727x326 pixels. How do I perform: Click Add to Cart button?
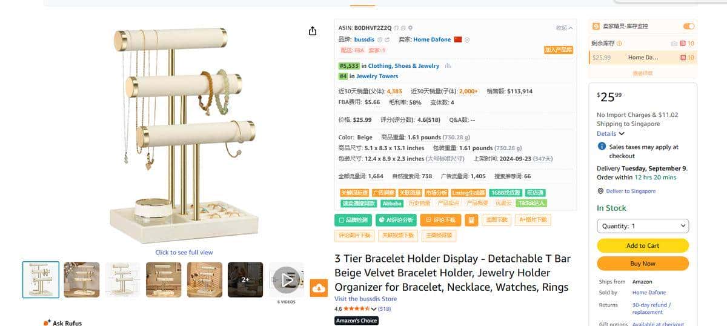click(x=643, y=245)
